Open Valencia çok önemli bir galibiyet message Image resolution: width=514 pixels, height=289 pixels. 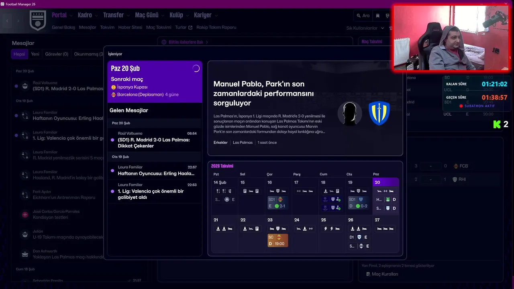coord(155,191)
